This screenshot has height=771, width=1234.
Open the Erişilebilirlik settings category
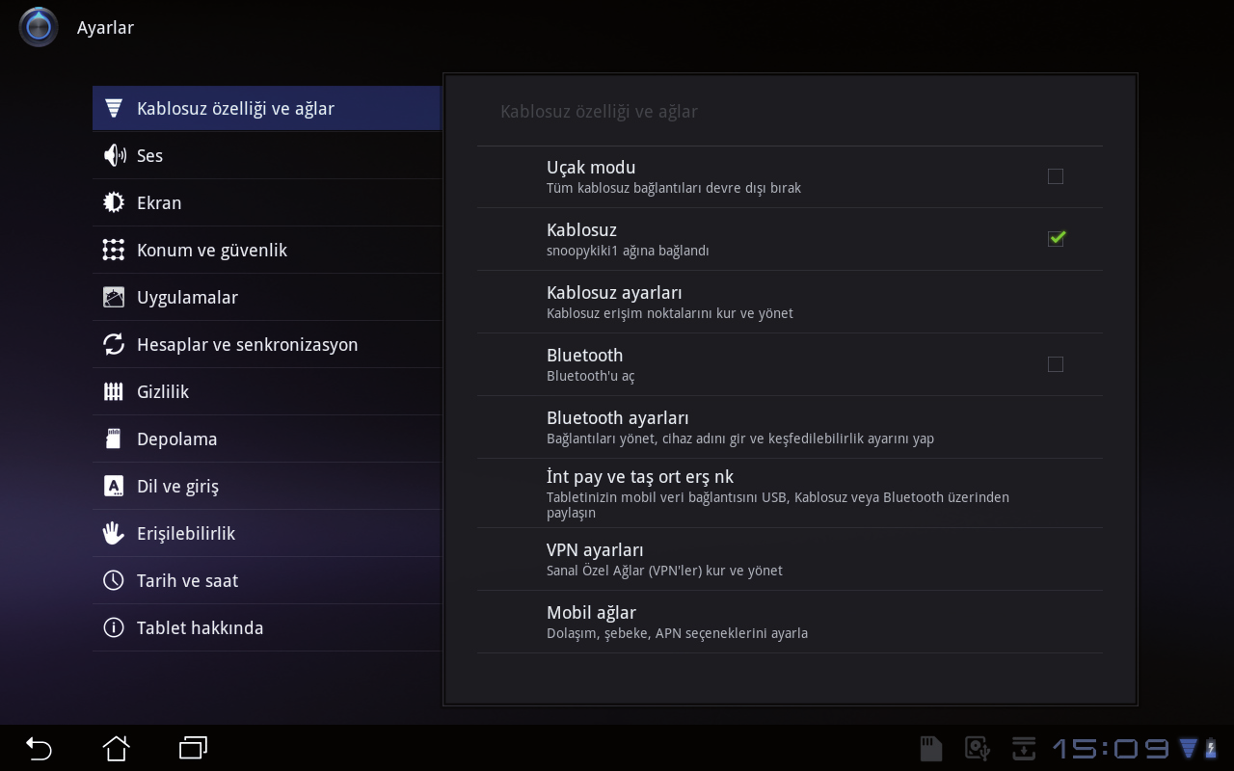click(266, 533)
